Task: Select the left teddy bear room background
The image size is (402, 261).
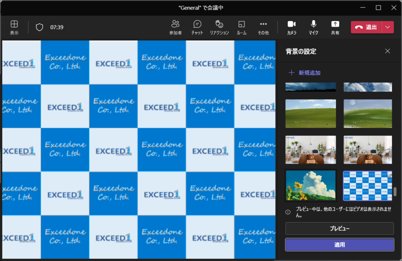Action: pos(311,150)
